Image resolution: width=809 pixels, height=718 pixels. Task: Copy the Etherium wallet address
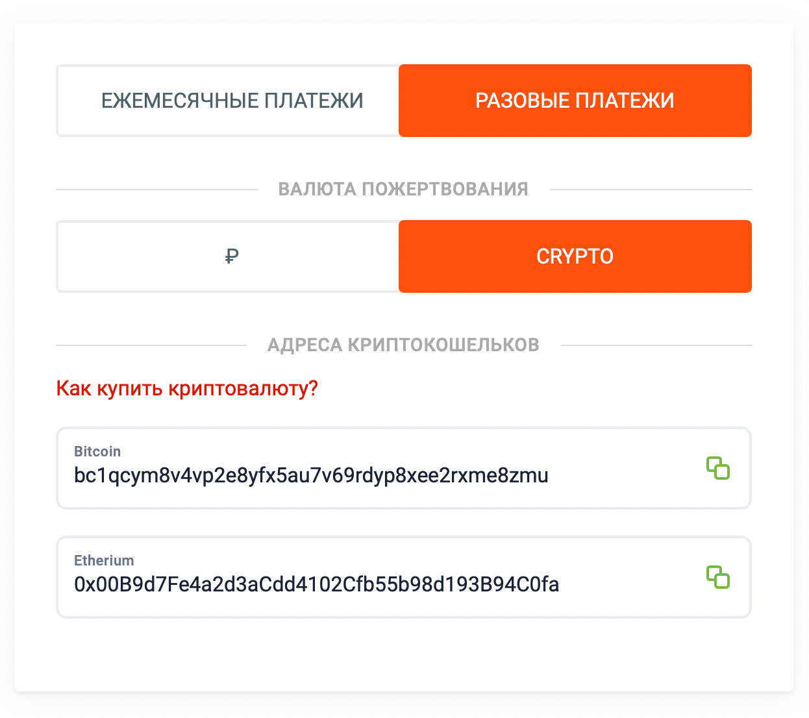718,577
